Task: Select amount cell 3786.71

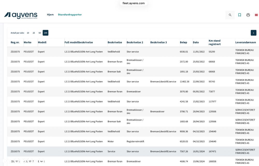Action: click(184, 112)
